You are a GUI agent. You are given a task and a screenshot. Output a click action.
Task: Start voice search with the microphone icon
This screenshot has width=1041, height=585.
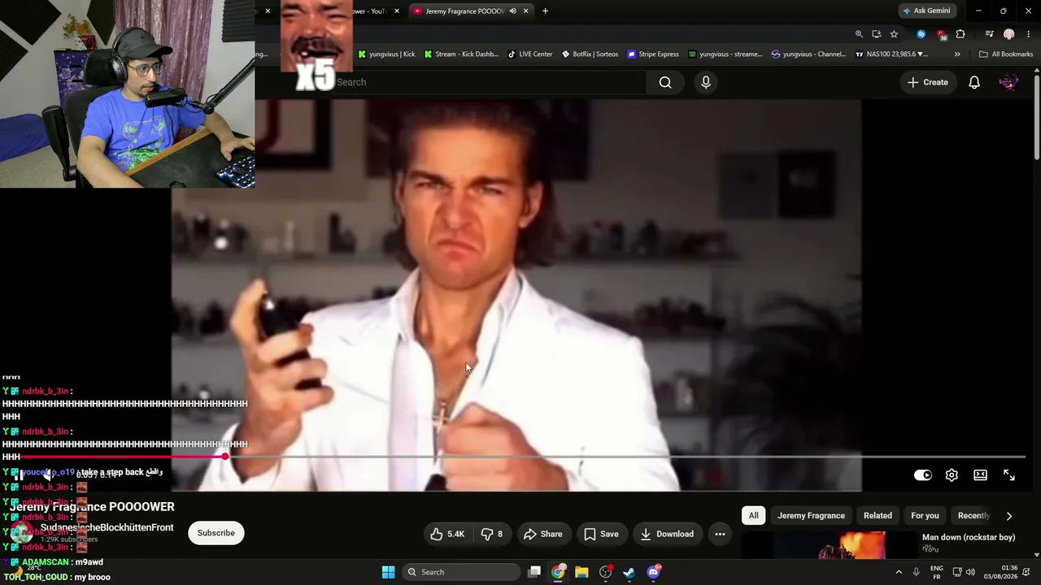pos(706,82)
